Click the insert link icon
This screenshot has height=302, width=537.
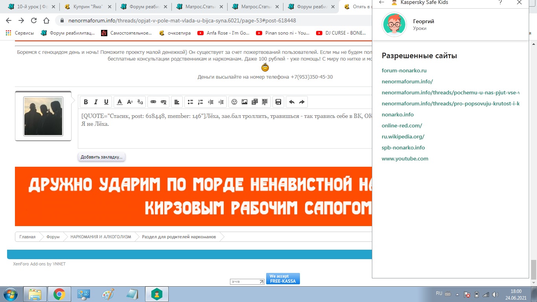click(x=153, y=102)
